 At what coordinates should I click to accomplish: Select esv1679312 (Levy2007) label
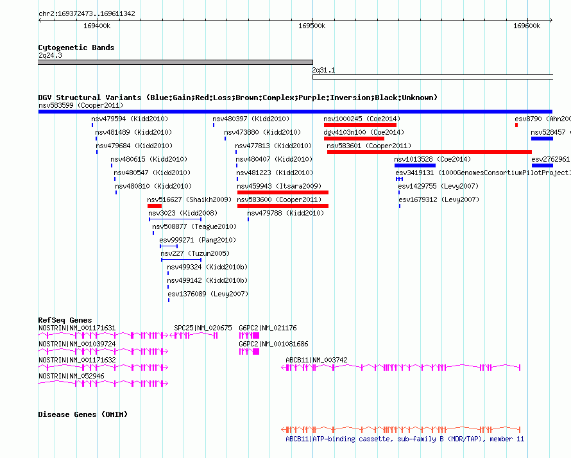coord(439,199)
